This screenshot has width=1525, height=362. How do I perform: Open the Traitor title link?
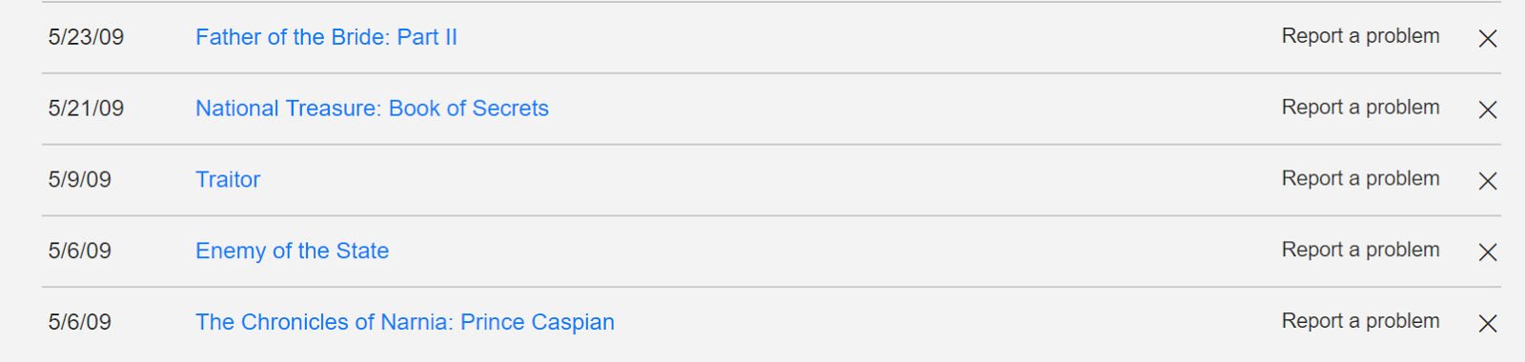pyautogui.click(x=228, y=180)
